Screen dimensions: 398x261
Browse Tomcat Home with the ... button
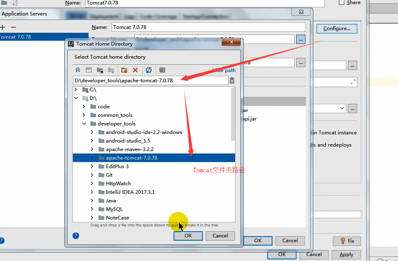(301, 39)
